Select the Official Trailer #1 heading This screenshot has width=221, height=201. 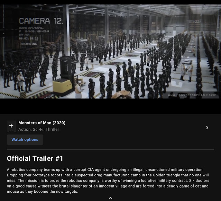35,158
